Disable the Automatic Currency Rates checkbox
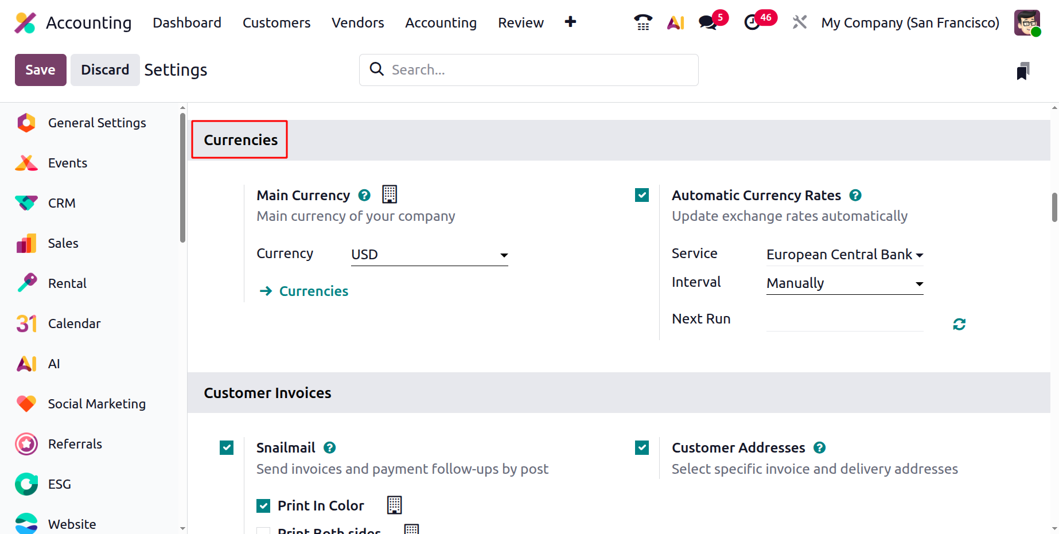1059x534 pixels. (642, 196)
